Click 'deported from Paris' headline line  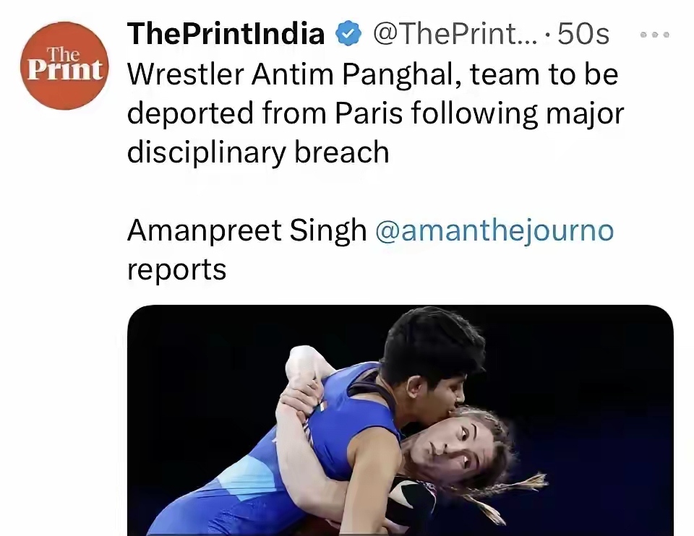[x=265, y=113]
